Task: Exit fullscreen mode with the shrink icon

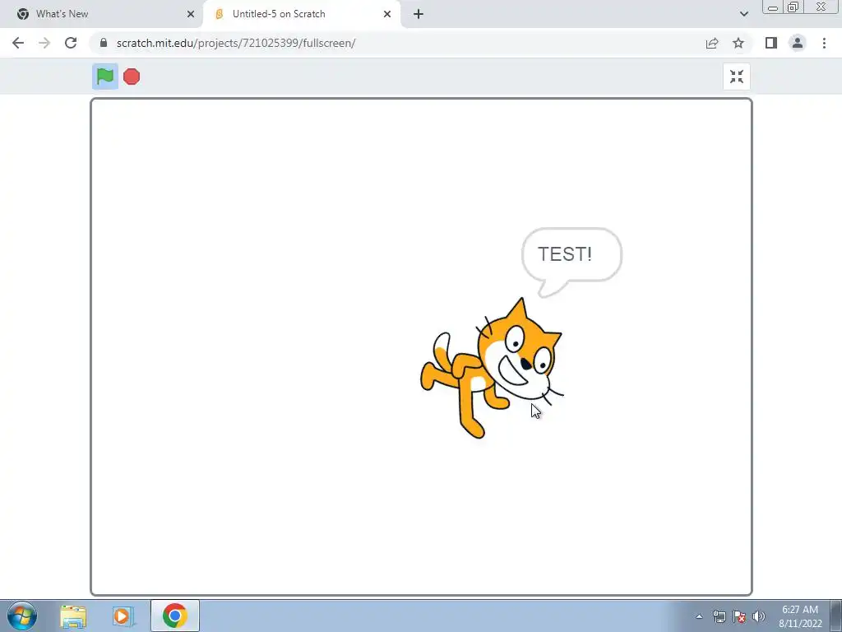Action: point(737,77)
